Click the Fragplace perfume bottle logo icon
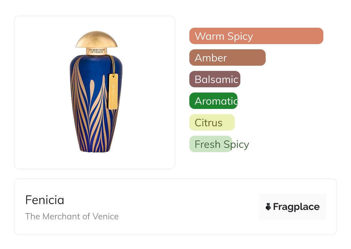Image resolution: width=351 pixels, height=249 pixels. coord(268,207)
